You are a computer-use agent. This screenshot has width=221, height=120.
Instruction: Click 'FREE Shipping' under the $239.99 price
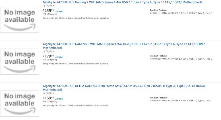[50, 14]
